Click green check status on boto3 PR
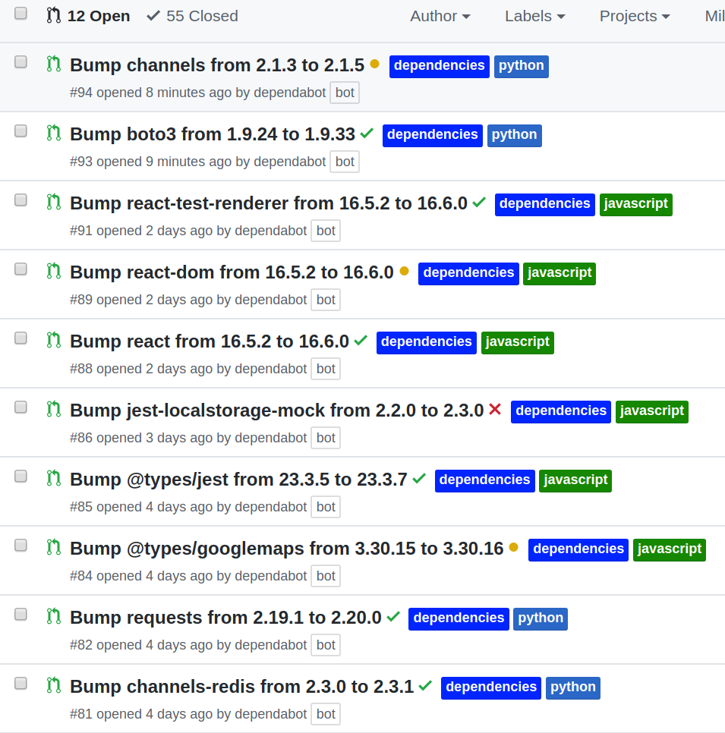The width and height of the screenshot is (725, 733). (367, 134)
